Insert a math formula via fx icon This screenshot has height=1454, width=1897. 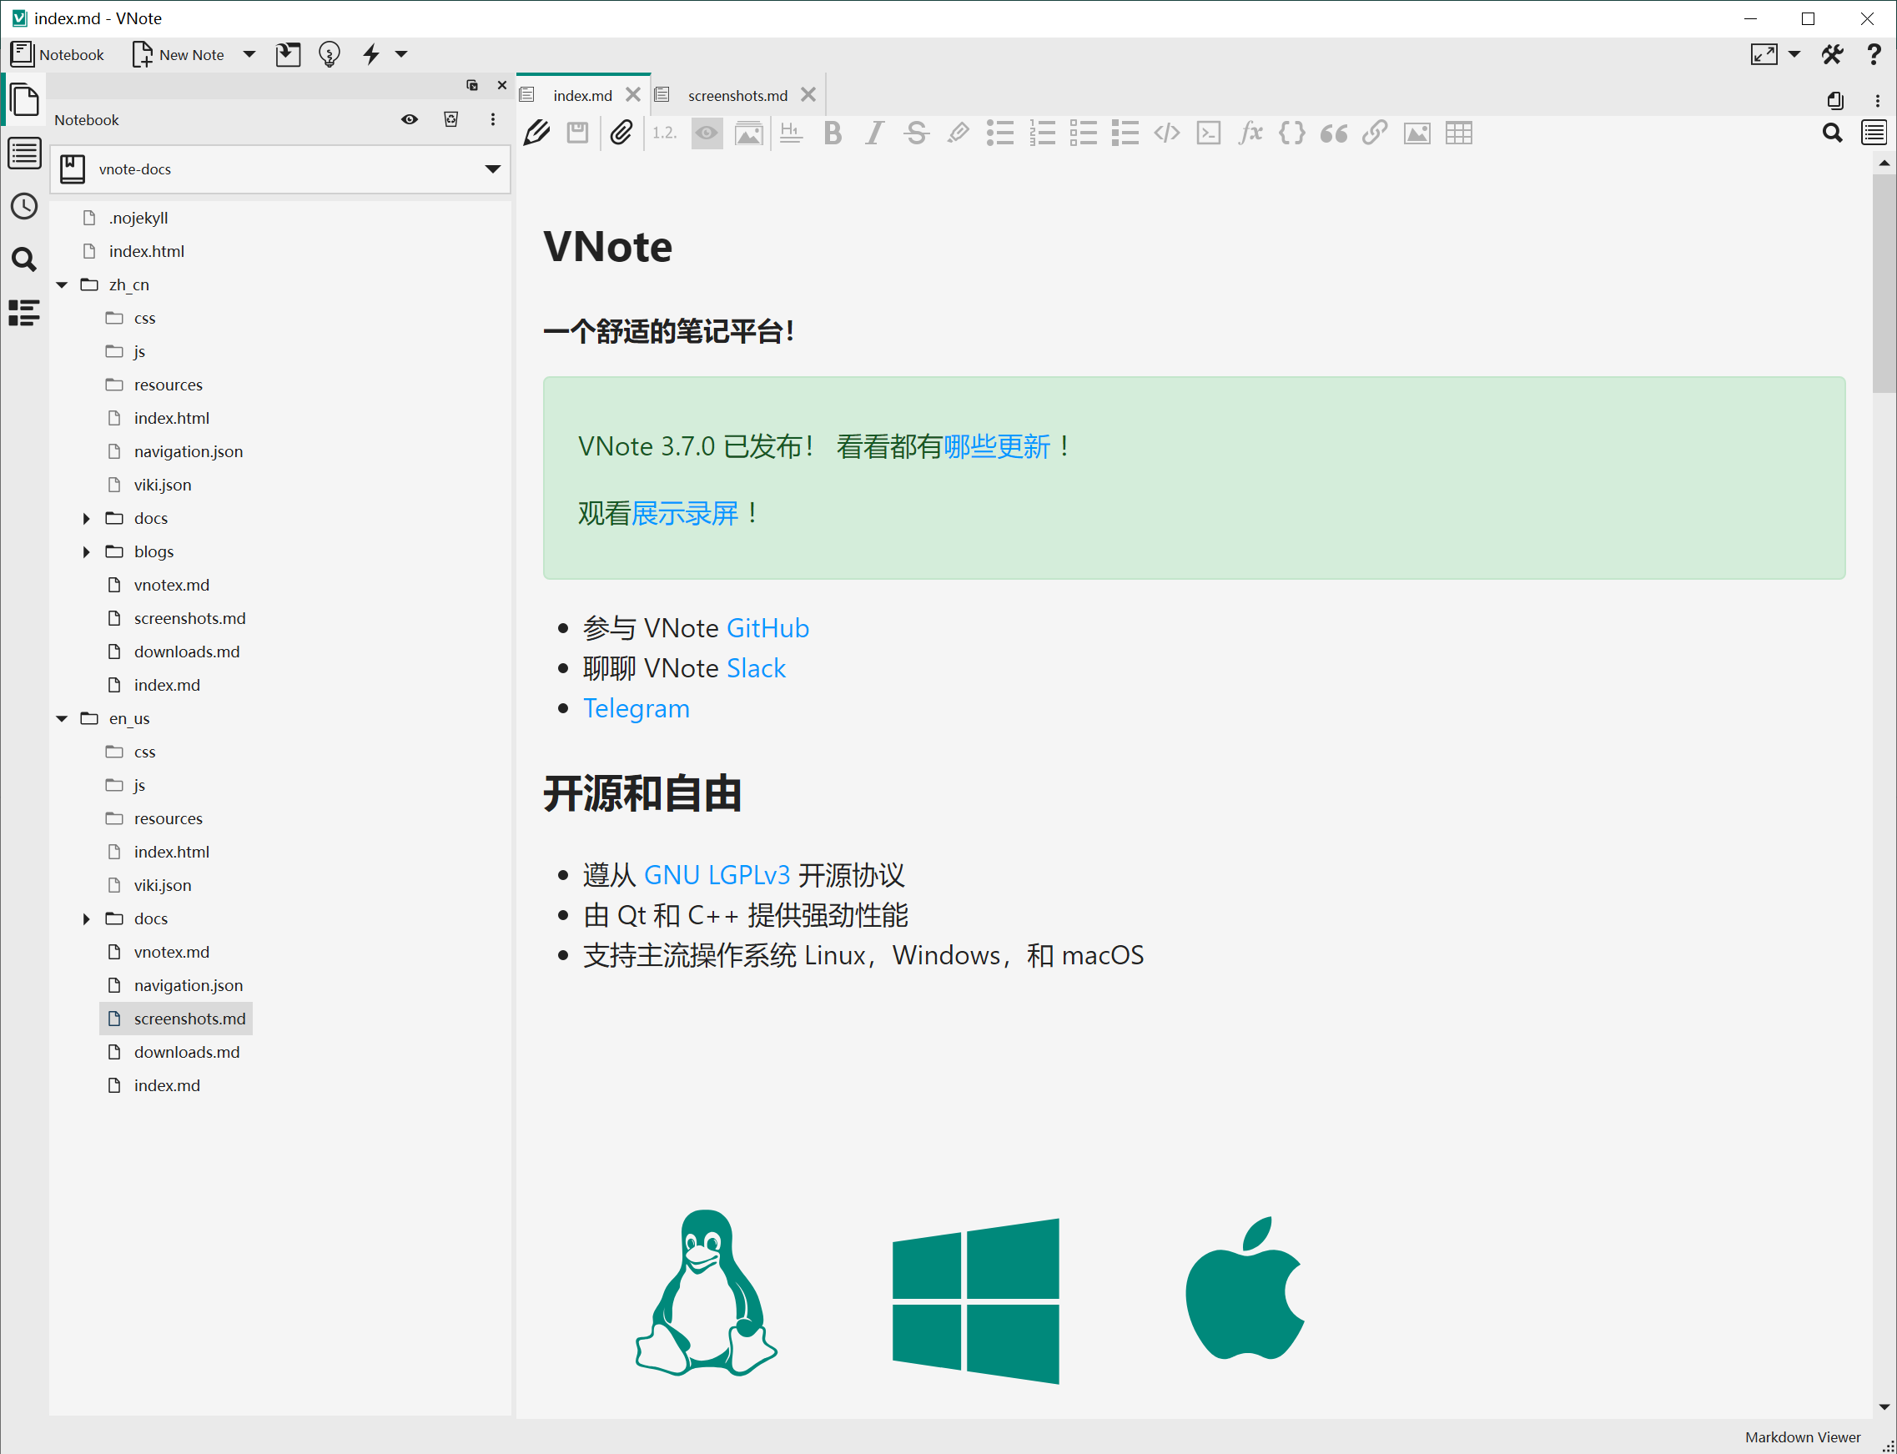[x=1249, y=133]
